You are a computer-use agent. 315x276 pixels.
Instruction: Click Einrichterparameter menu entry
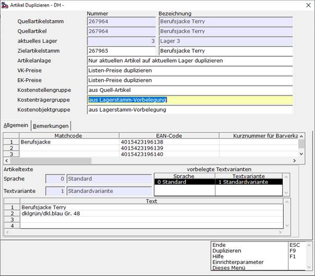click(238, 262)
